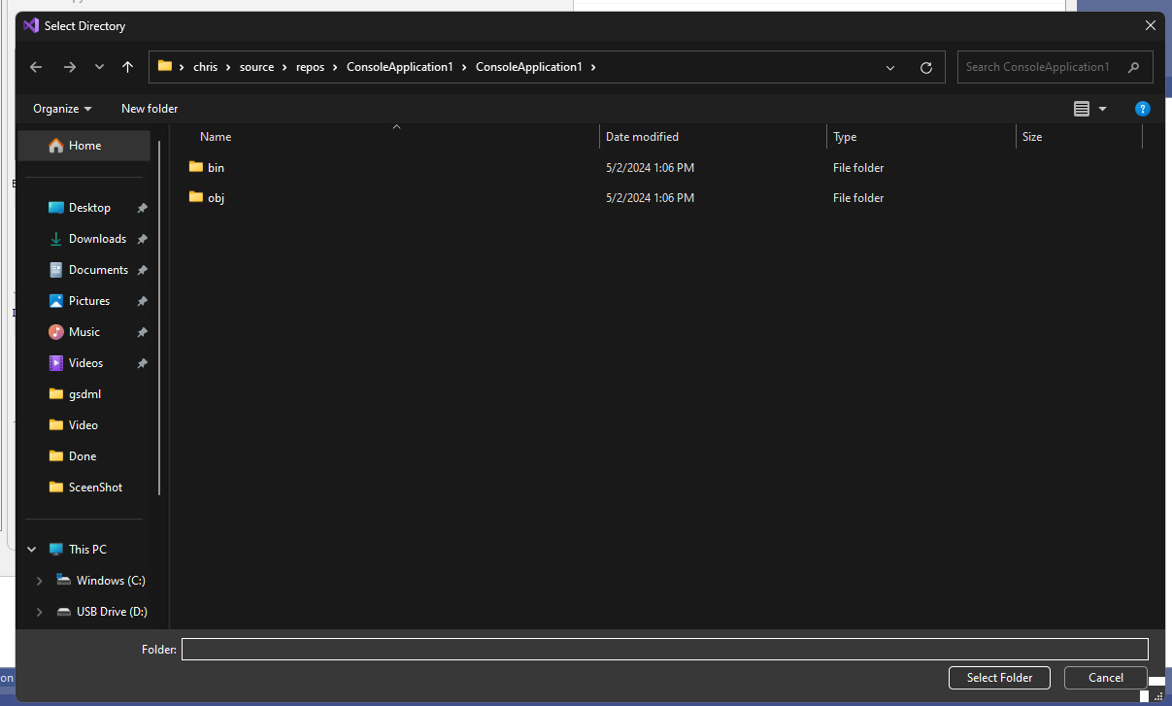Click the obj row's File folder type
The height and width of the screenshot is (706, 1172).
point(858,198)
